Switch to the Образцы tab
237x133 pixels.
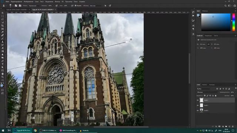coord(205,11)
